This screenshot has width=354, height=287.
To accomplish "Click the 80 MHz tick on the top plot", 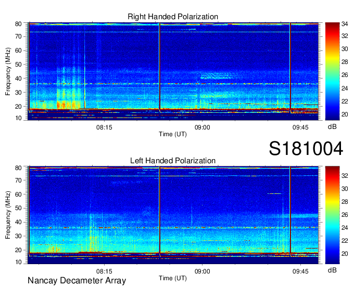I will click(18, 24).
